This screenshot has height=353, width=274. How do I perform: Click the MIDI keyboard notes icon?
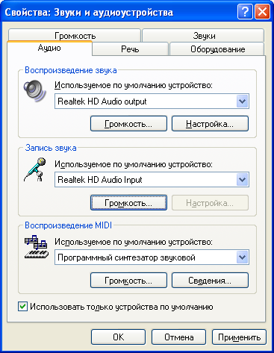(37, 248)
